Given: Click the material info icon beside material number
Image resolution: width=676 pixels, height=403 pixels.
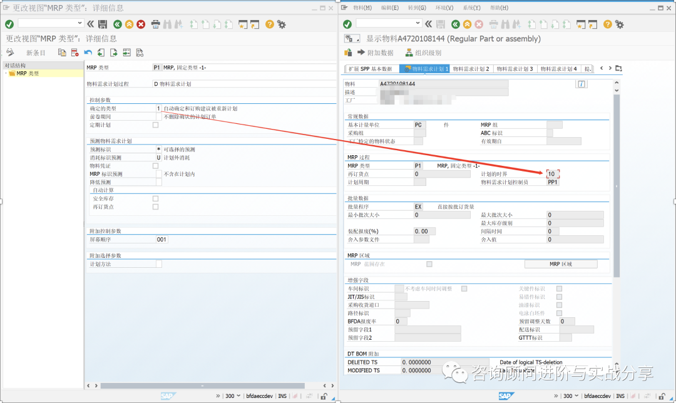Looking at the screenshot, I should pyautogui.click(x=581, y=84).
